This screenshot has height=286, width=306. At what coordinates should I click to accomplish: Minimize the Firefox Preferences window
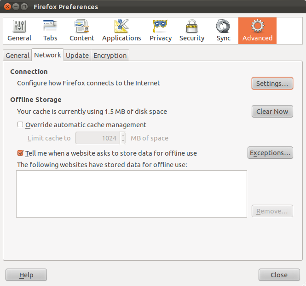coord(16,7)
